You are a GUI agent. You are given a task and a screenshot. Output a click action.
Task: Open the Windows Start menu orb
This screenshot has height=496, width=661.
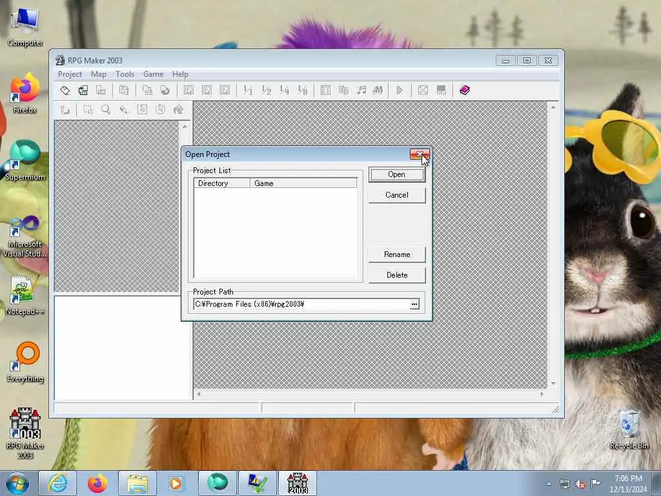[17, 483]
